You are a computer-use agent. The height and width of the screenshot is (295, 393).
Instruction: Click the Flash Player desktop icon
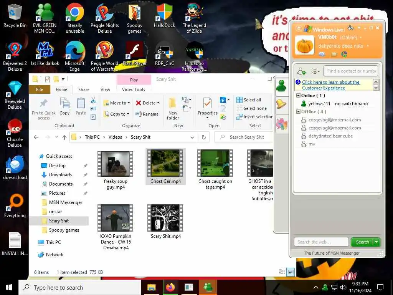tap(135, 54)
